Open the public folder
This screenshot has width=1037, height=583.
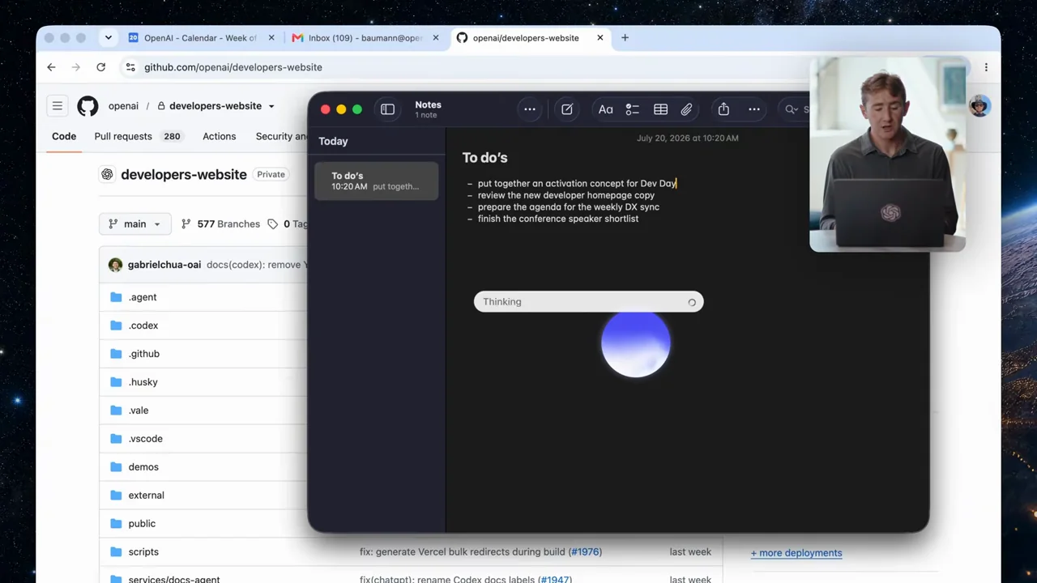pyautogui.click(x=142, y=524)
